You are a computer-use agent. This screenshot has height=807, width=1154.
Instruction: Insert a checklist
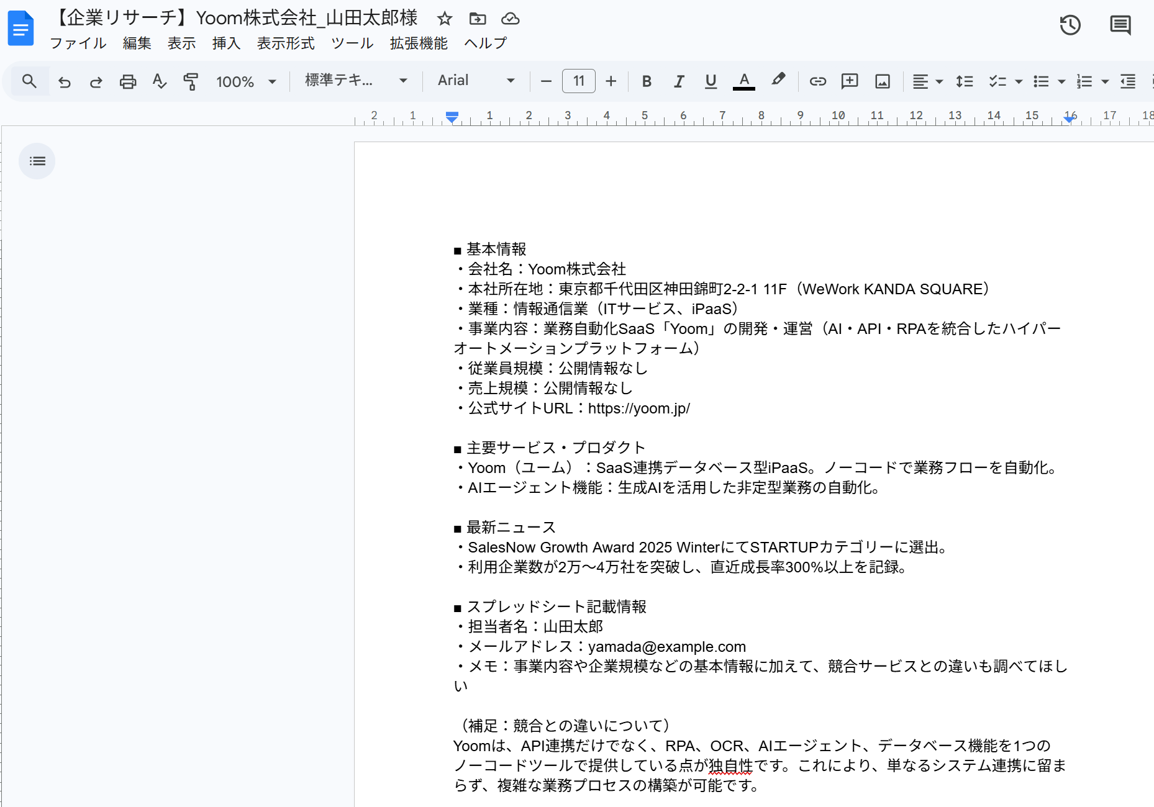[997, 81]
